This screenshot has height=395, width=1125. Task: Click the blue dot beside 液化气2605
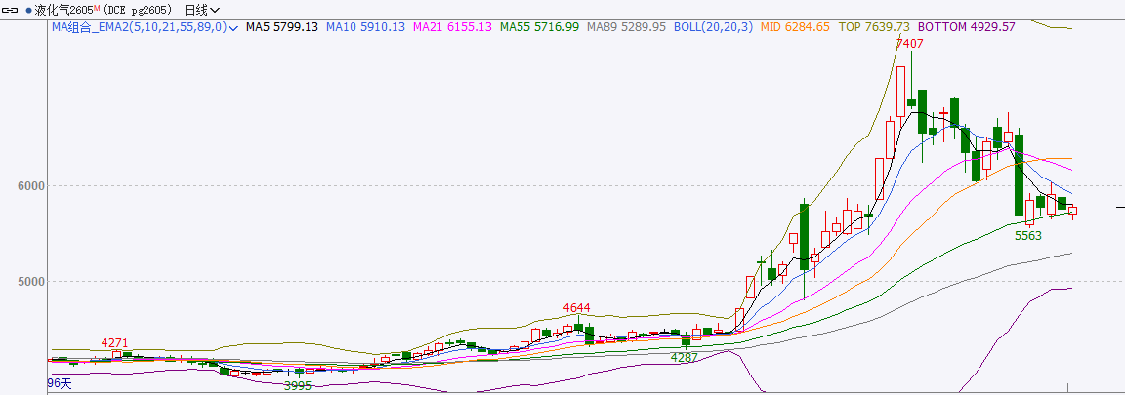point(28,10)
